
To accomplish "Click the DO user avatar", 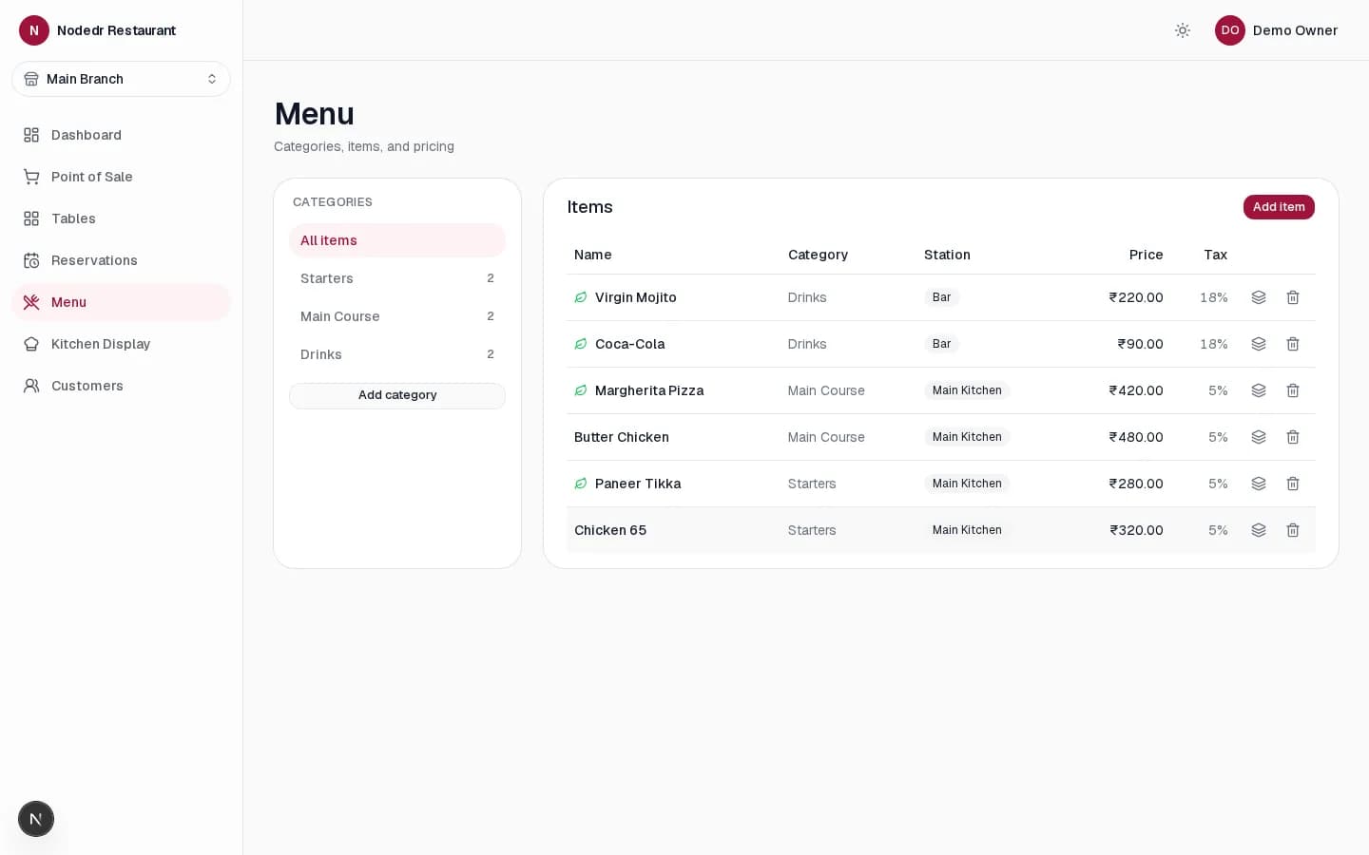I will 1230,30.
